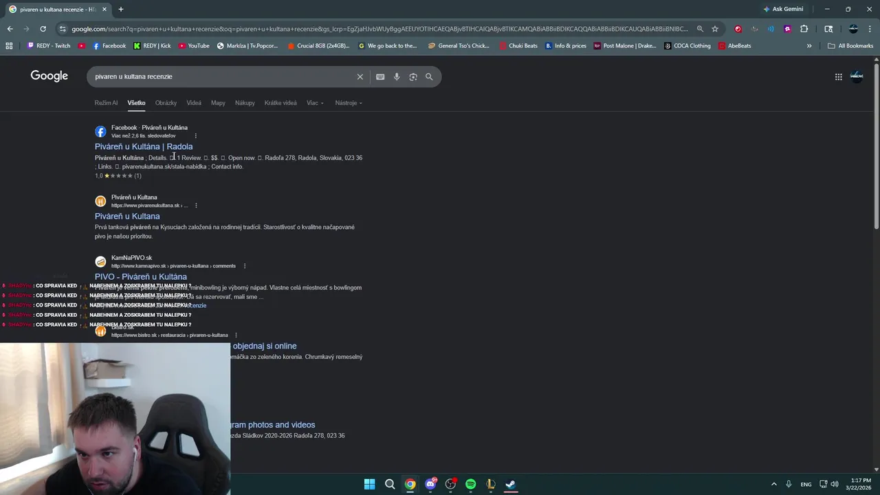Open the REDY | Kick bookmark
The image size is (880, 495).
pos(152,46)
